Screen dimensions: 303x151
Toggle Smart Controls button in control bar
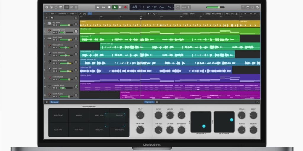67,7
